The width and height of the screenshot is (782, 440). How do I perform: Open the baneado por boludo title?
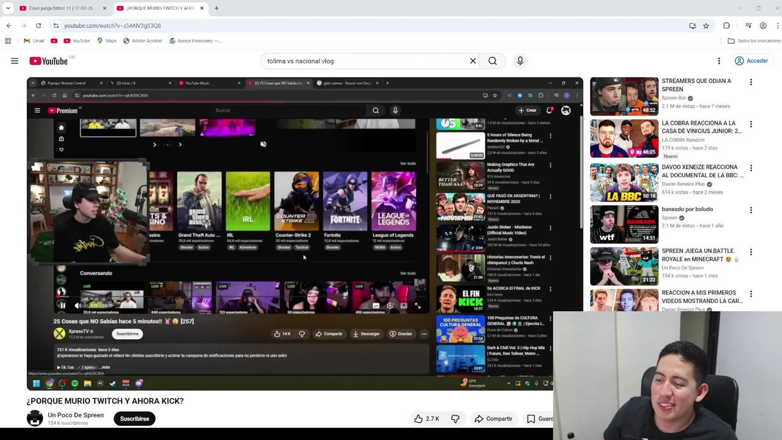point(687,209)
